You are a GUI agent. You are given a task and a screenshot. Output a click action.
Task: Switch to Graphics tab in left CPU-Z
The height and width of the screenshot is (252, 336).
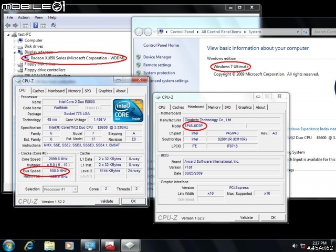(x=105, y=91)
